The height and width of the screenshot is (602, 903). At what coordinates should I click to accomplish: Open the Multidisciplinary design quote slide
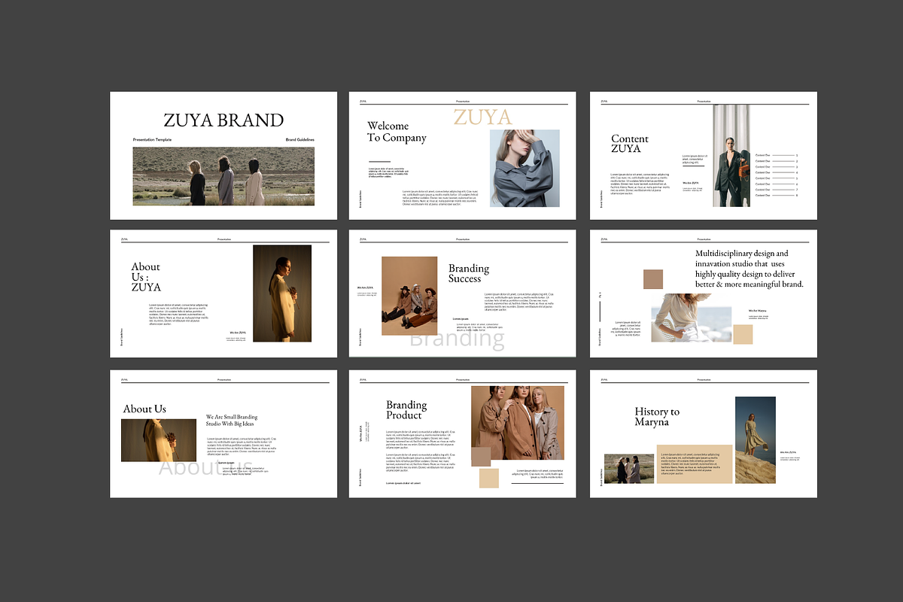tap(704, 293)
